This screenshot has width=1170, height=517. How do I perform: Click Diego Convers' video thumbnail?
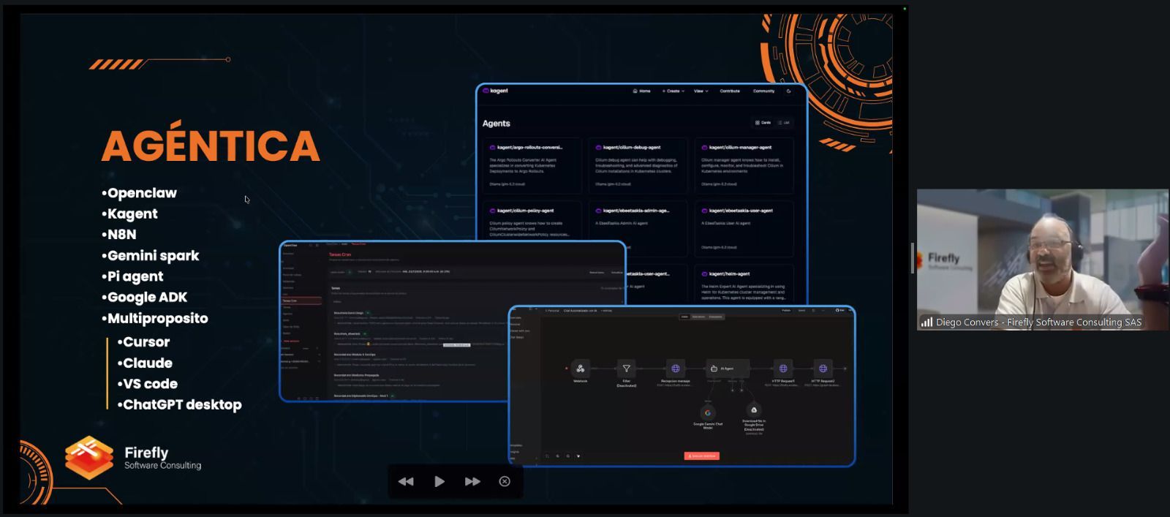(1043, 260)
